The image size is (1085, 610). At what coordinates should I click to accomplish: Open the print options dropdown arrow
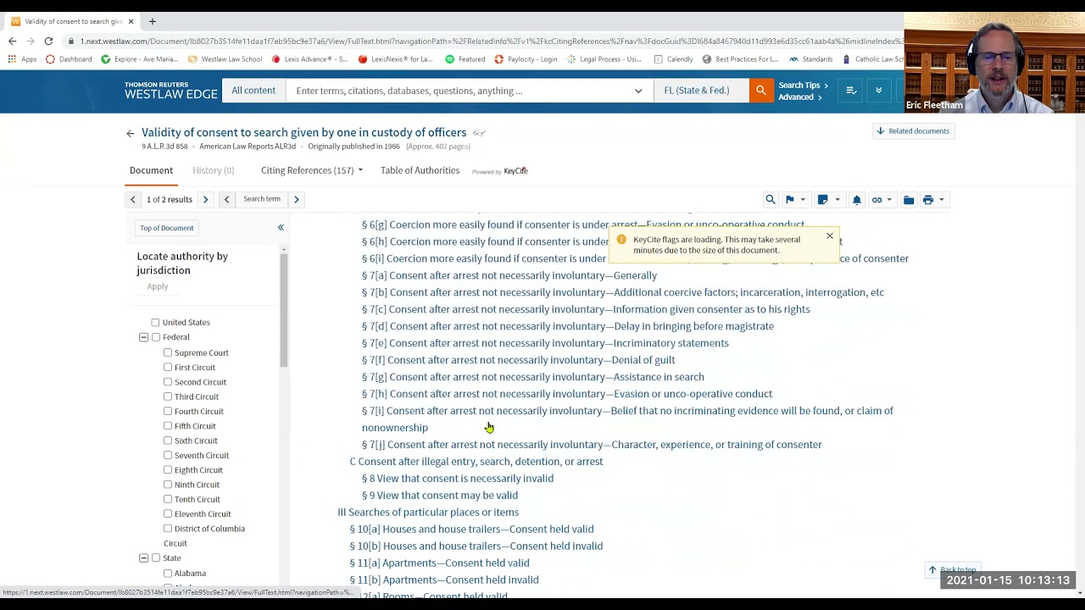[x=941, y=200]
